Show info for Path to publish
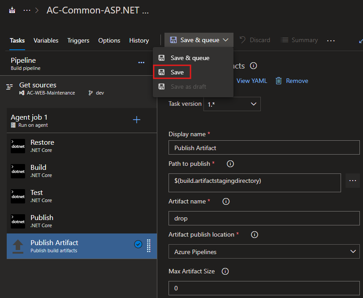 (x=230, y=164)
